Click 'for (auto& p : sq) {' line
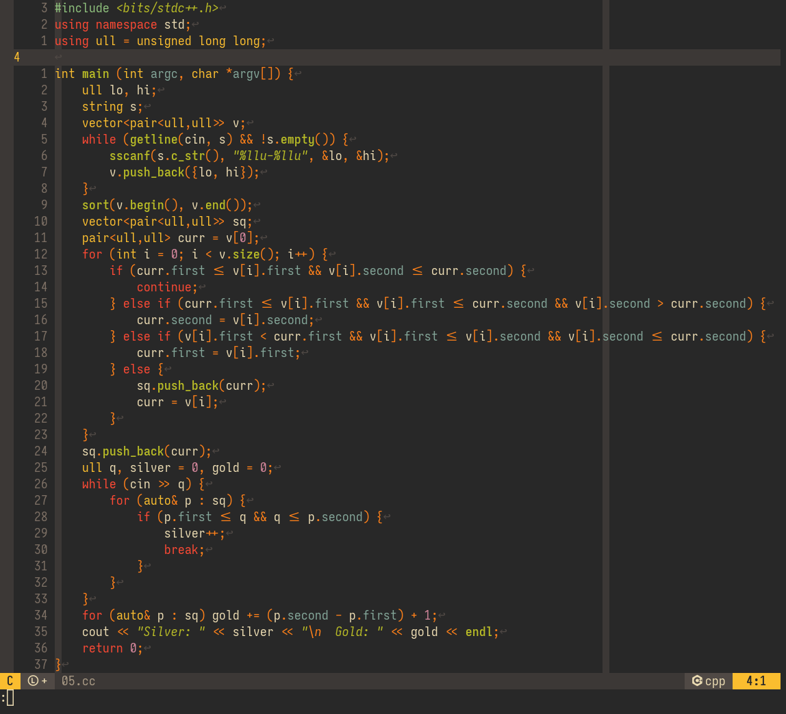The height and width of the screenshot is (714, 786). (x=178, y=501)
